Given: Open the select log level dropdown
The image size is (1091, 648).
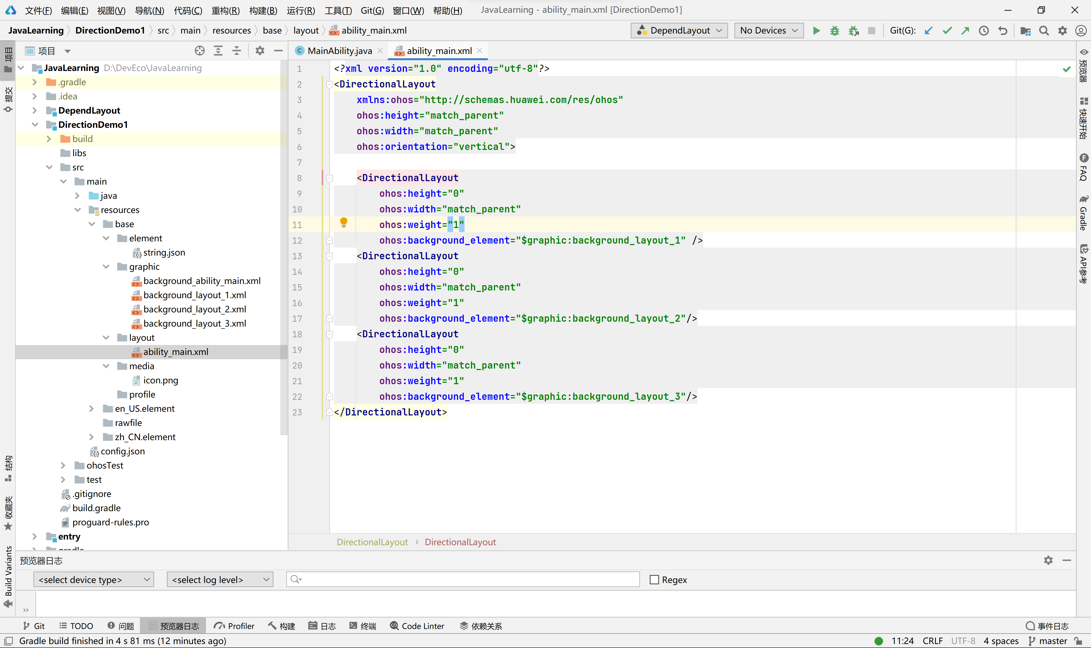Looking at the screenshot, I should coord(220,580).
